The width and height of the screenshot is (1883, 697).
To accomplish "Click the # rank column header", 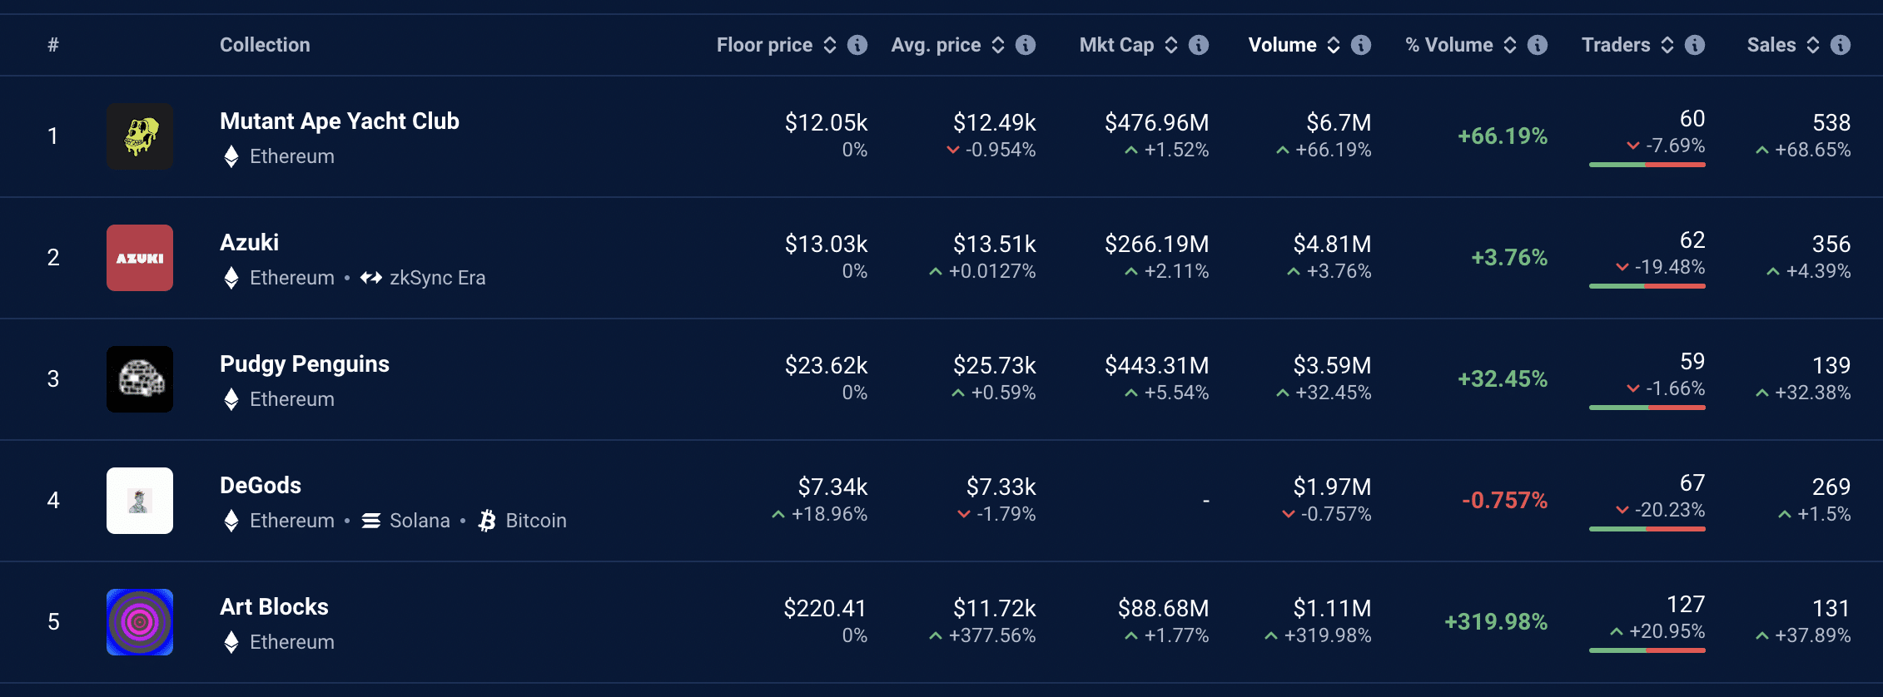I will (x=53, y=45).
